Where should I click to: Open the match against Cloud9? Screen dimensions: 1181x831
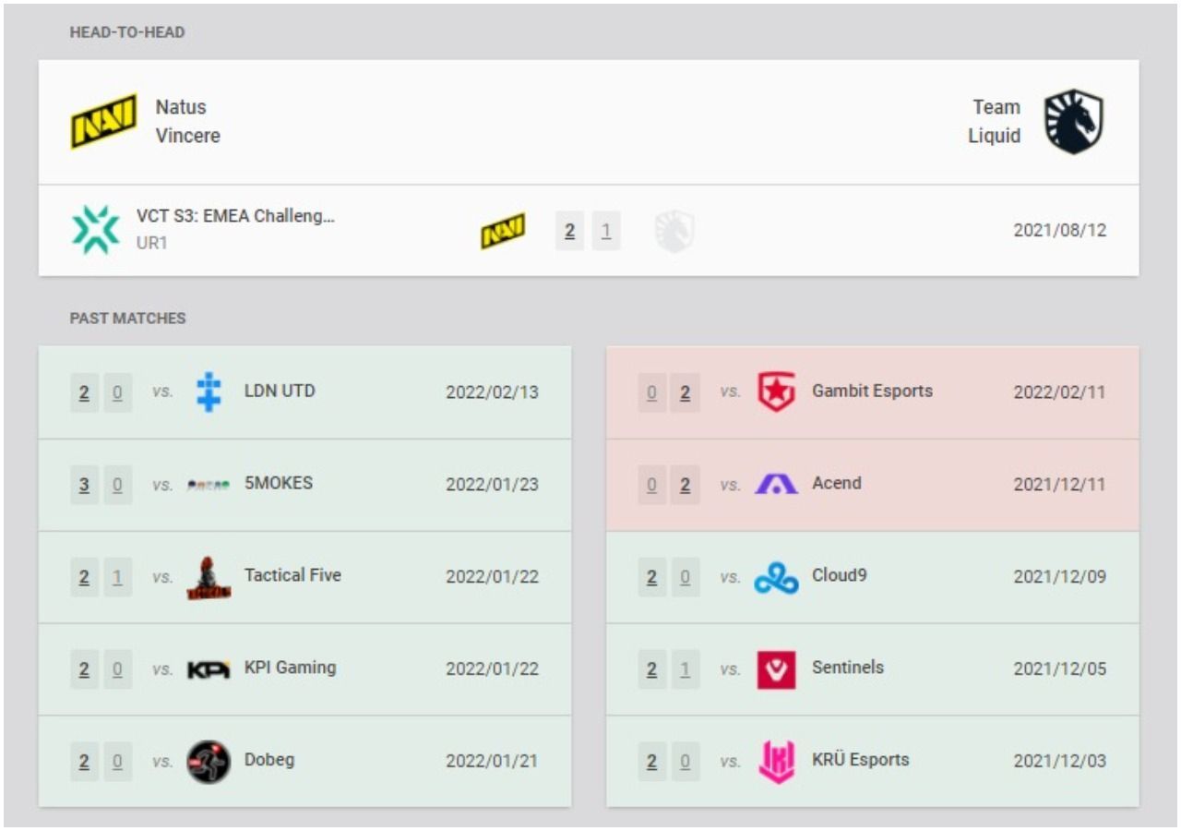click(873, 577)
